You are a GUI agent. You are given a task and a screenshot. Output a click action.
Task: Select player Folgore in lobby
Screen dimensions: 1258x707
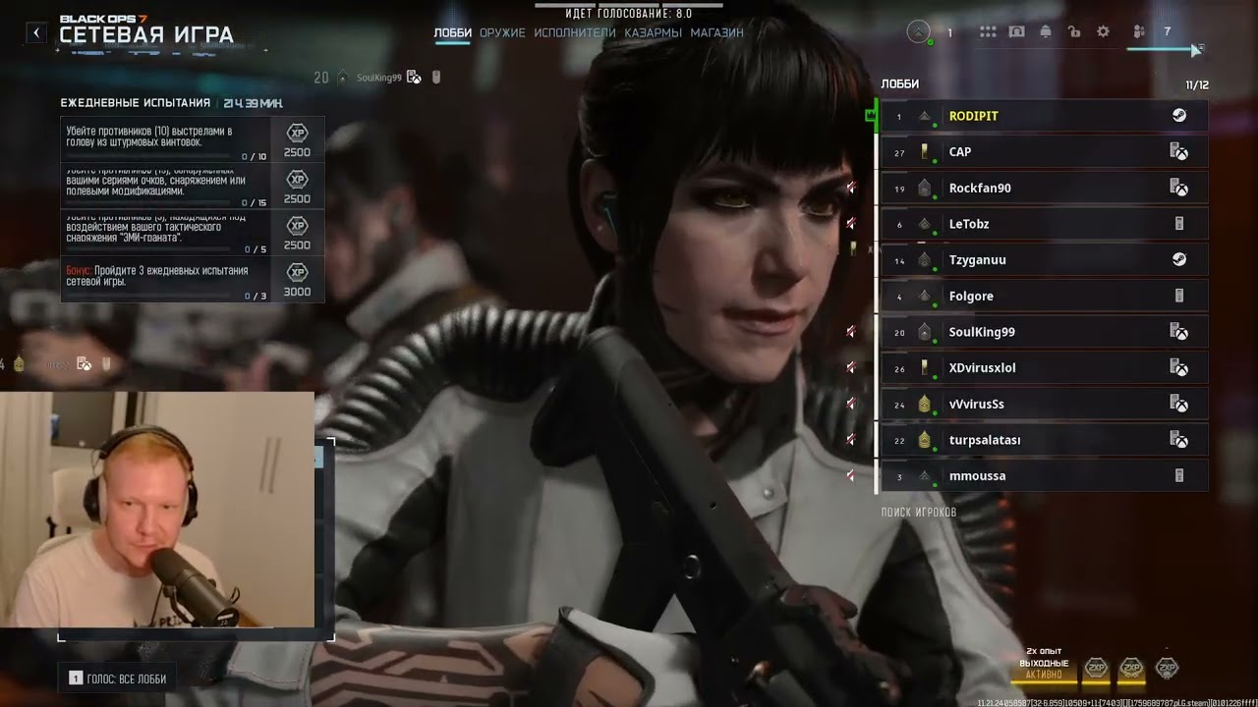click(x=1045, y=296)
